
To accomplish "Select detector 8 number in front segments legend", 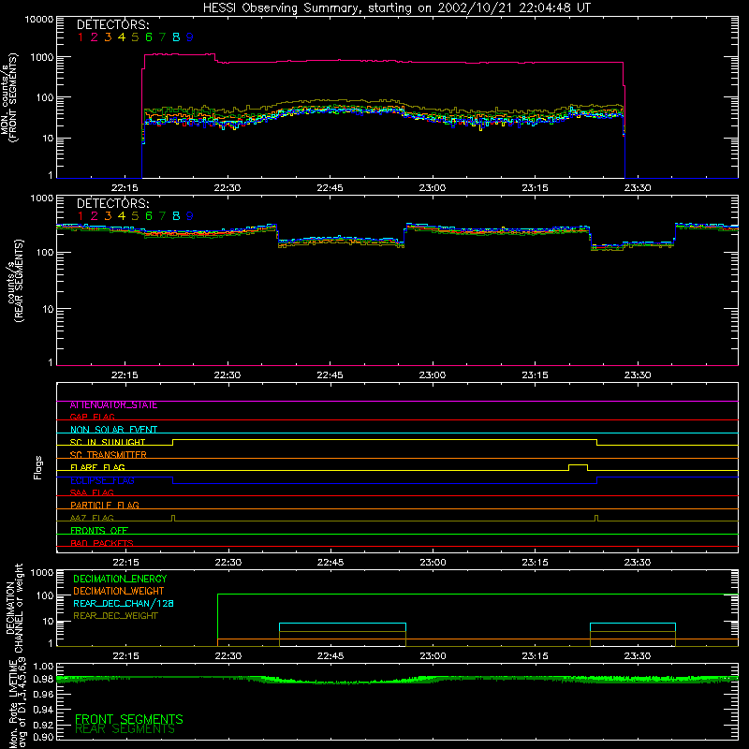I will click(x=176, y=37).
